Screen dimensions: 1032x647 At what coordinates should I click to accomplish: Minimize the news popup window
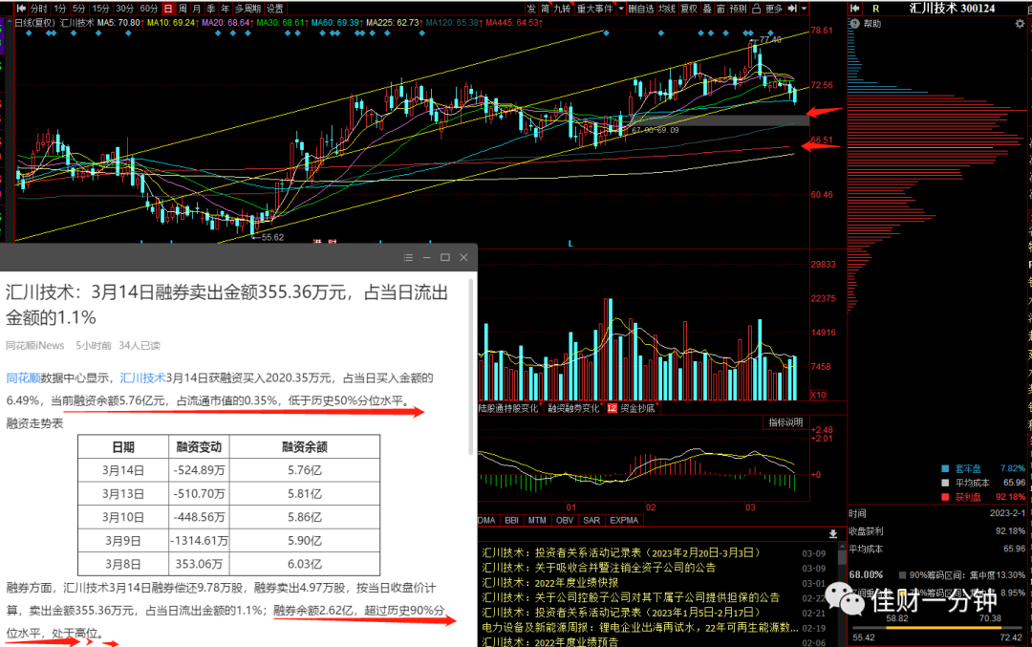(426, 257)
